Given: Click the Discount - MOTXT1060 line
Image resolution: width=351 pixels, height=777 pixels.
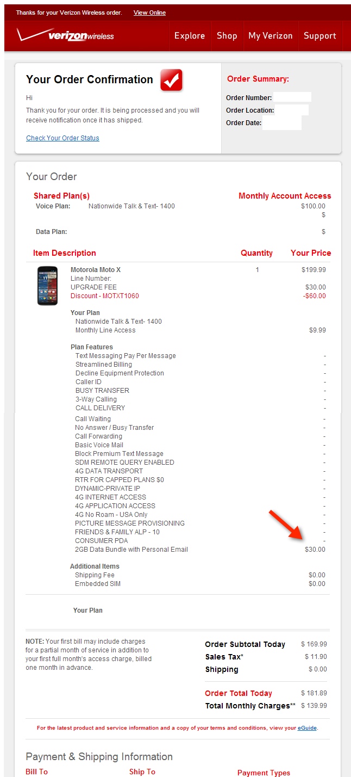Looking at the screenshot, I should [105, 296].
